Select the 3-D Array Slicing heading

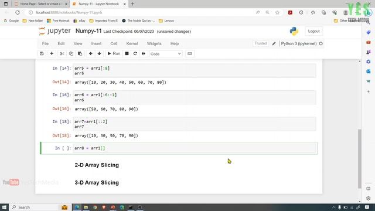point(97,182)
